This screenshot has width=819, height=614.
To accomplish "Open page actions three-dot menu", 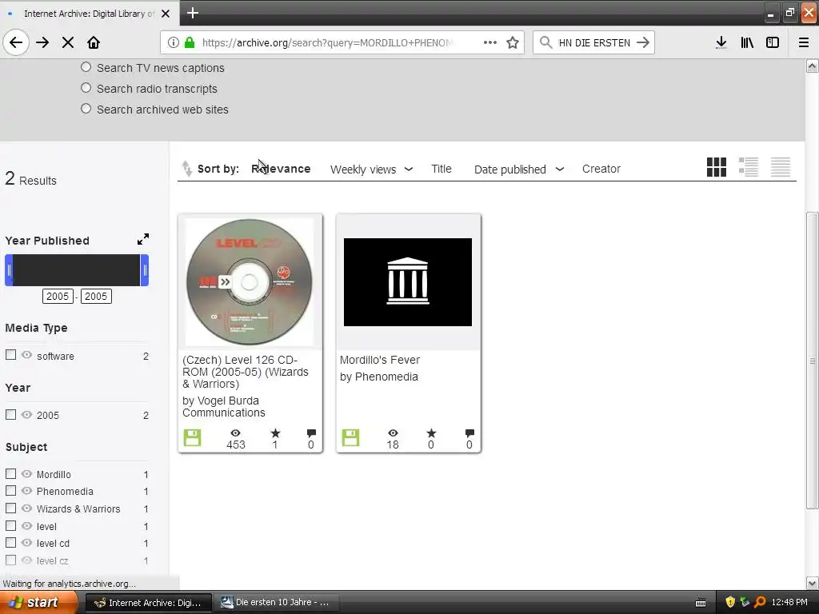I will coord(490,42).
